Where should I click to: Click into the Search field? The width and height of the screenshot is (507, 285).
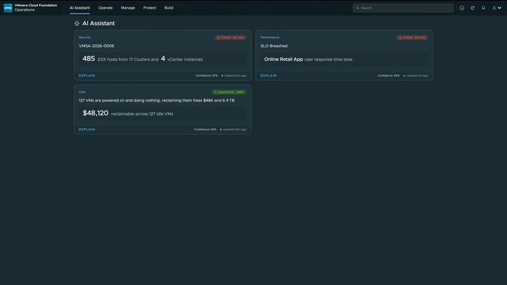point(403,8)
